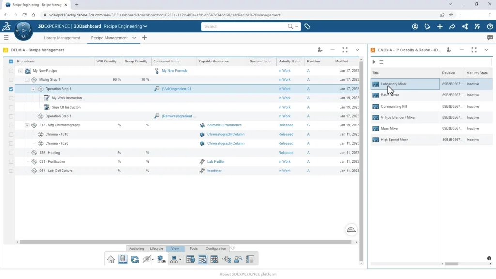
Task: Select the Authoring toolbar tab
Action: (x=137, y=248)
